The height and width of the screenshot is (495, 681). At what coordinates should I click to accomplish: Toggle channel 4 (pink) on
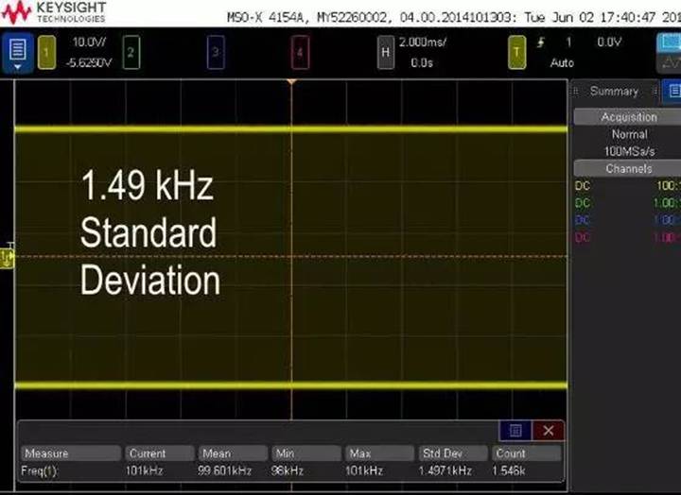coord(300,53)
